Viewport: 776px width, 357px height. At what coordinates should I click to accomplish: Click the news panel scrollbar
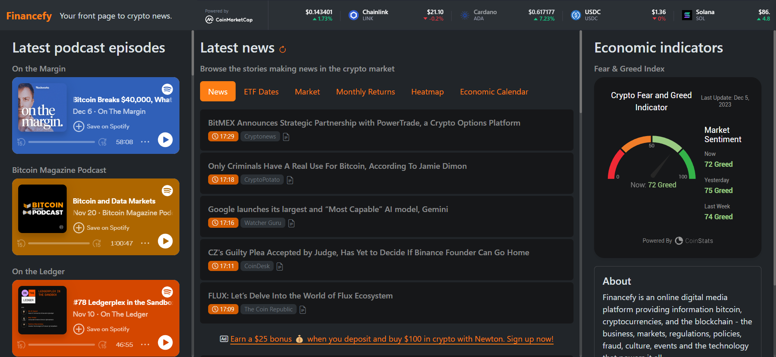581,73
